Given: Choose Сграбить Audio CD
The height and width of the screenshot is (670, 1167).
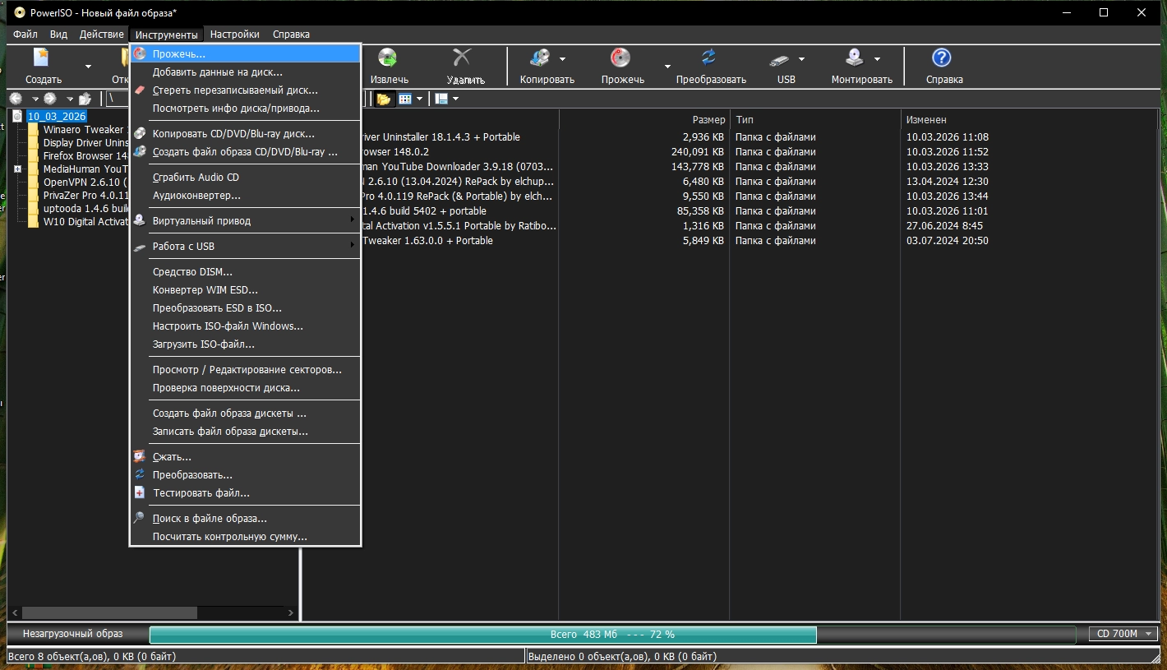Looking at the screenshot, I should (x=246, y=178).
